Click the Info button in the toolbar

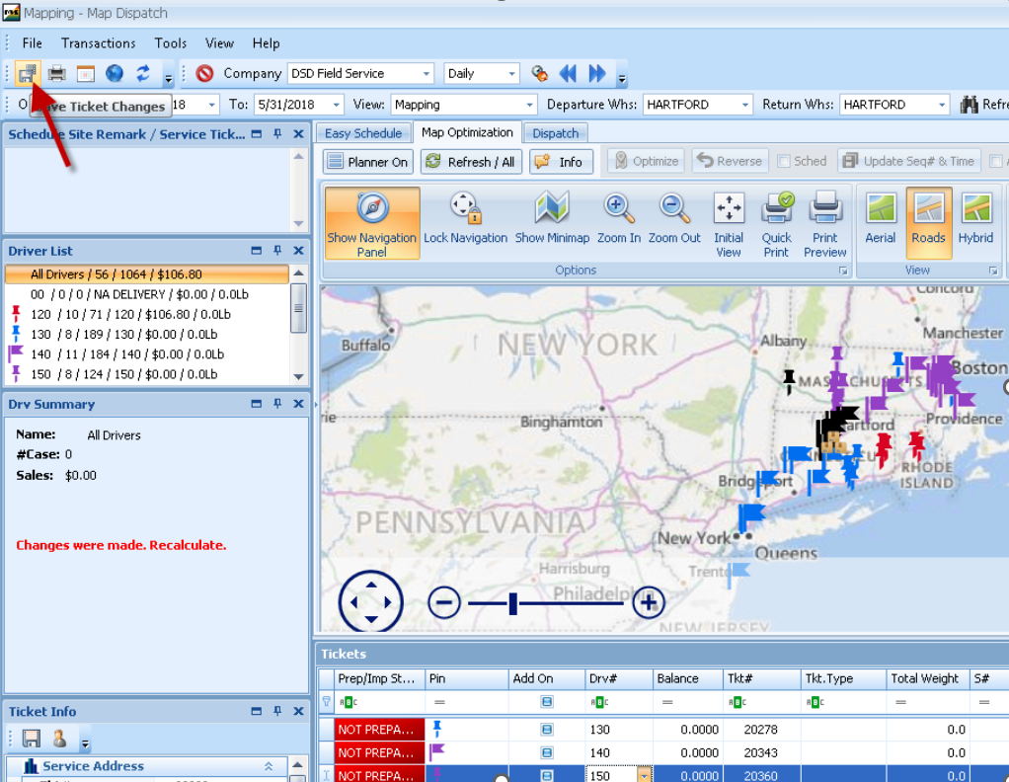pyautogui.click(x=560, y=160)
